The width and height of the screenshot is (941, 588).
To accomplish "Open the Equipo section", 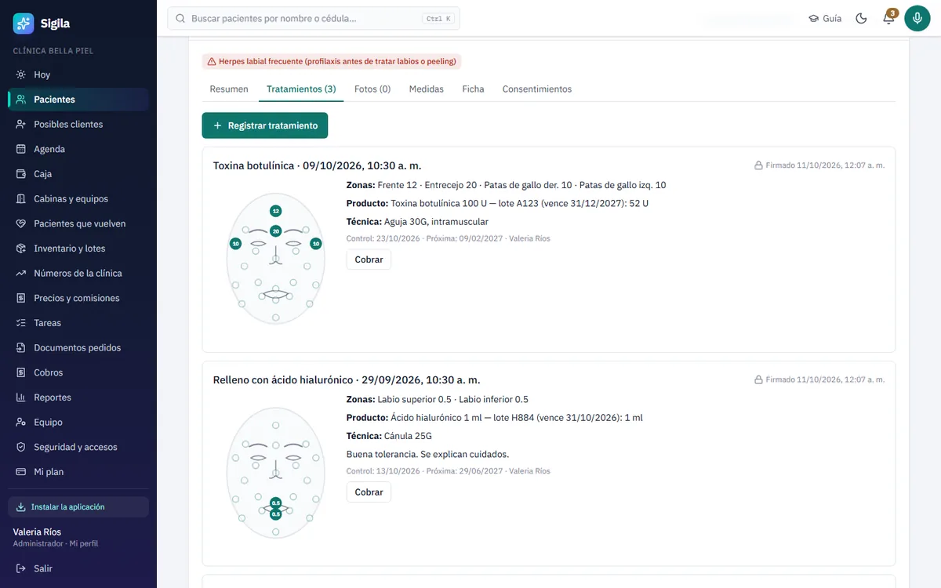I will pyautogui.click(x=78, y=422).
